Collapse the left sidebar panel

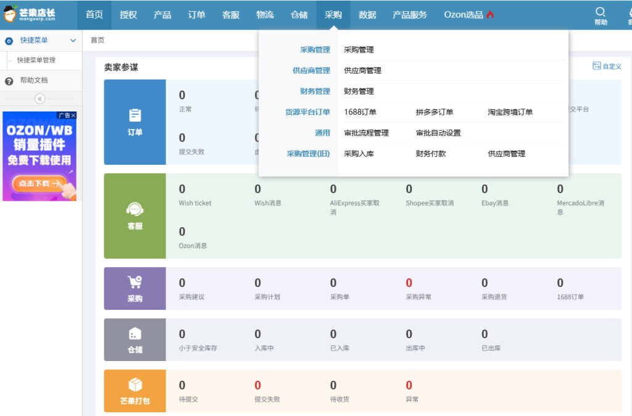tap(40, 99)
